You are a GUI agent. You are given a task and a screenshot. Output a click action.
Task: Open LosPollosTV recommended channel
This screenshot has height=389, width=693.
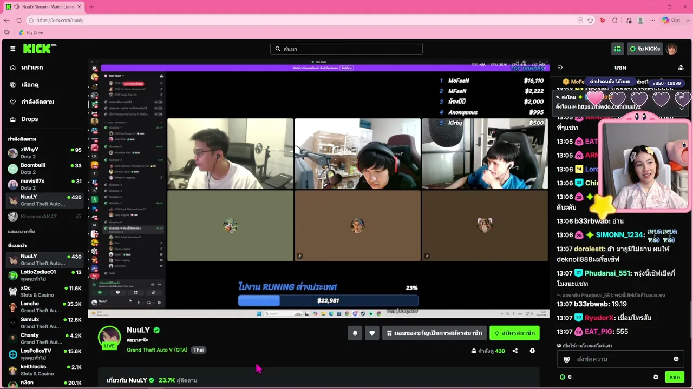[x=44, y=354]
